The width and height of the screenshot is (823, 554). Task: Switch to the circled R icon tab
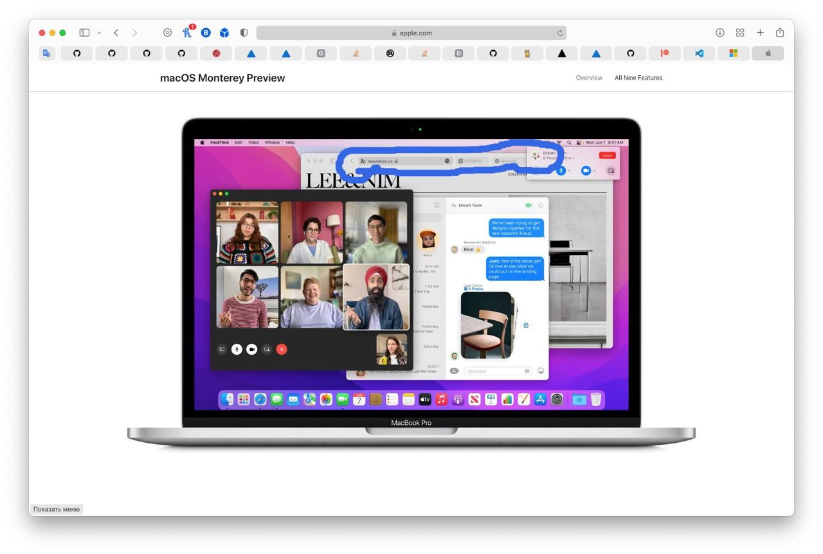tap(390, 53)
